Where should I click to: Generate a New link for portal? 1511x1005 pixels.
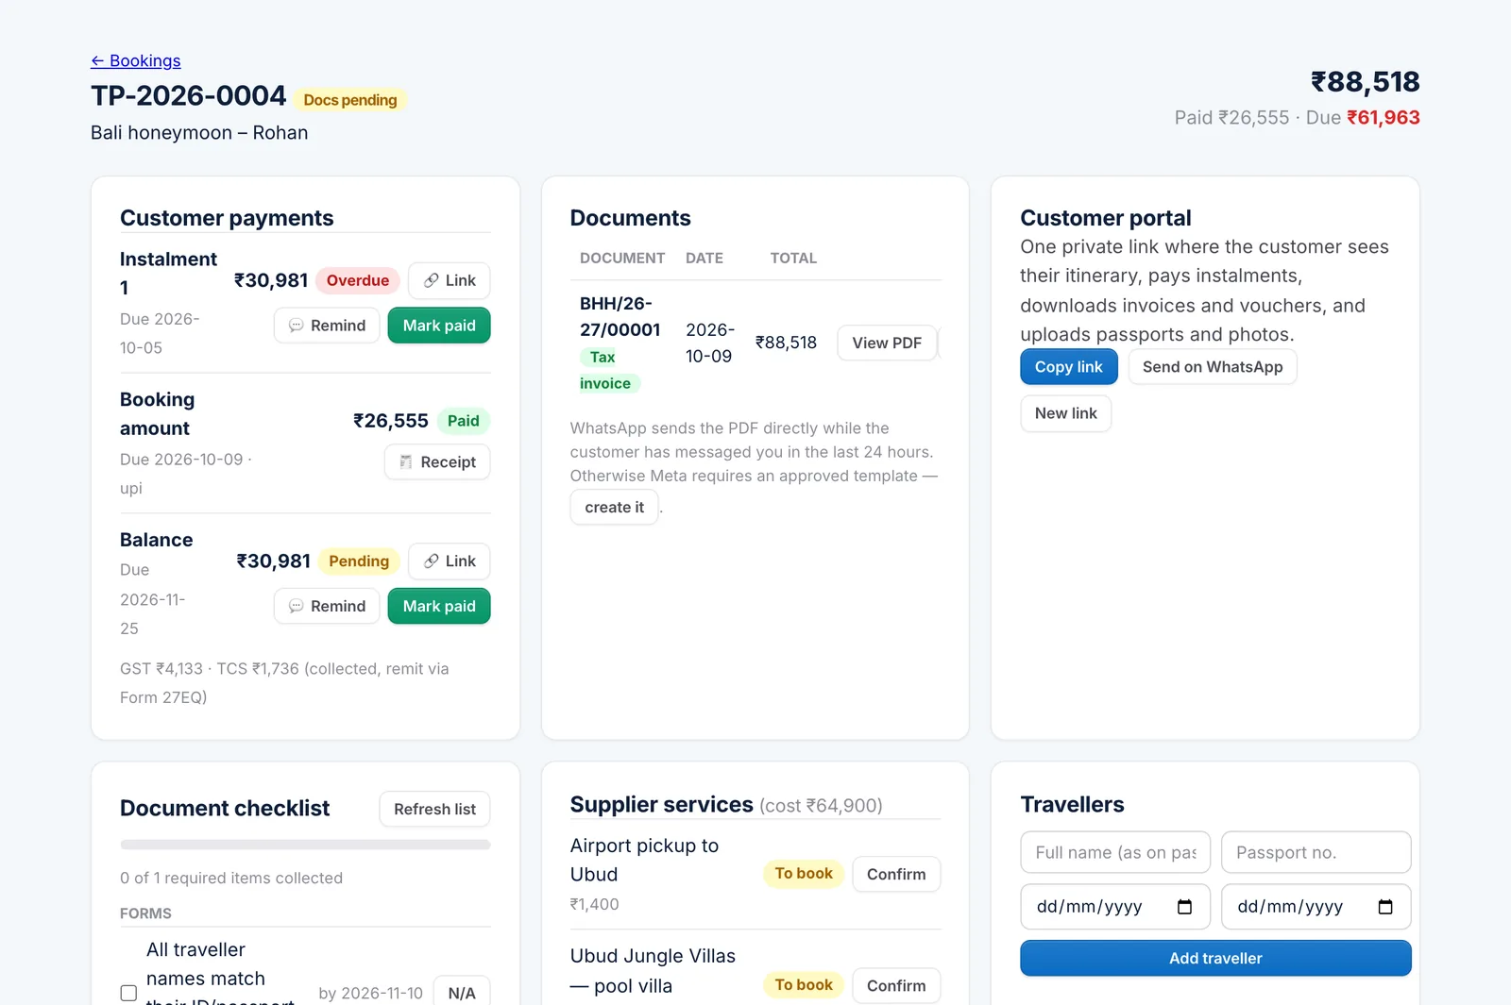(x=1066, y=413)
